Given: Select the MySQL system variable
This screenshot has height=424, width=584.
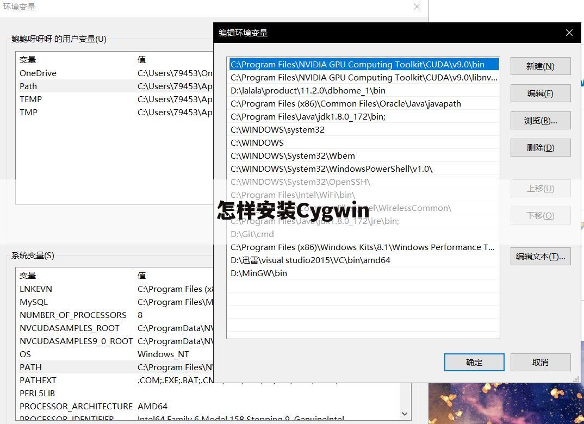Looking at the screenshot, I should tap(115, 302).
